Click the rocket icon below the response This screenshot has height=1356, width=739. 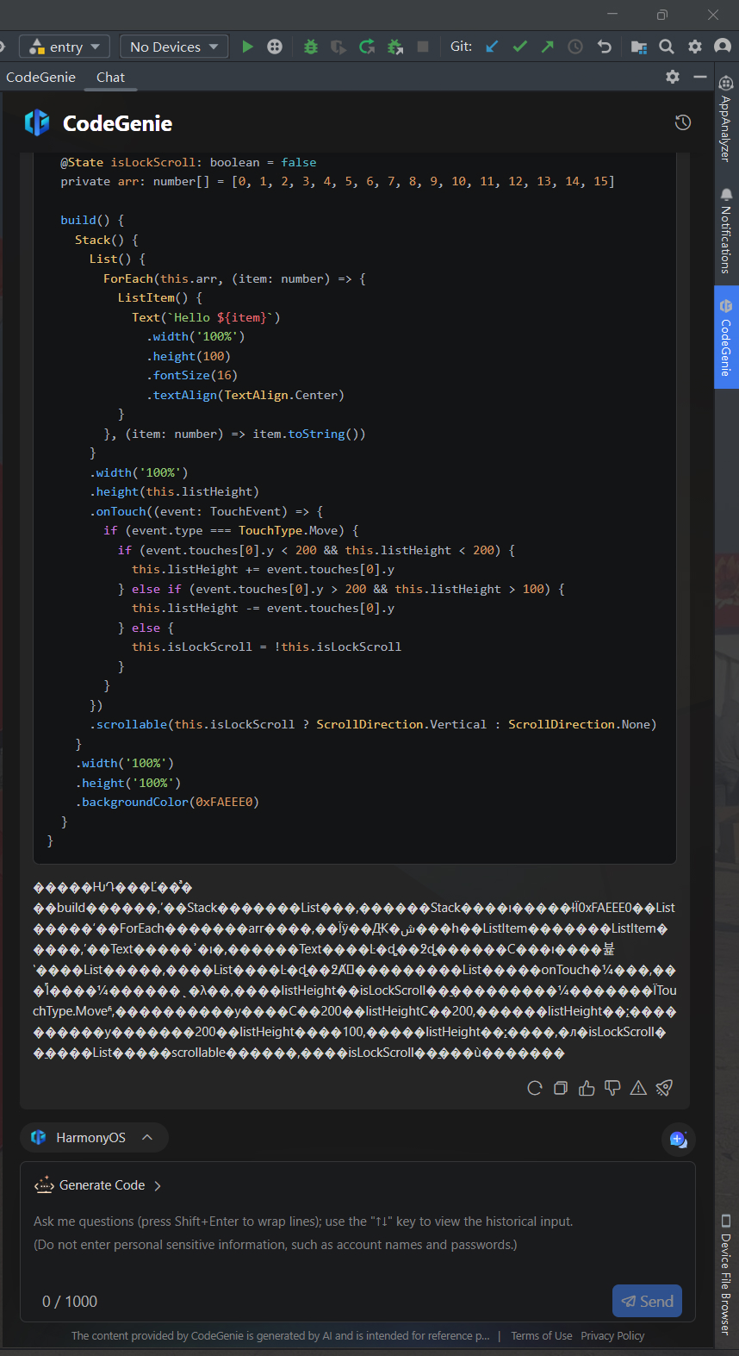point(664,1088)
